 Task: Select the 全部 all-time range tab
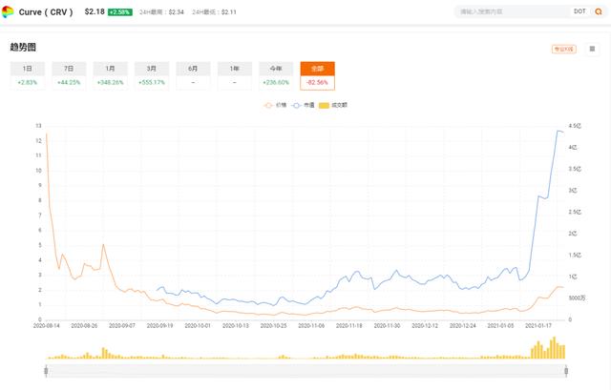[x=317, y=75]
